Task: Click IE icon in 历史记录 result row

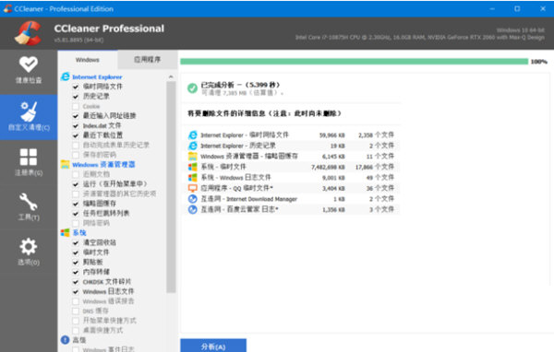Action: click(x=193, y=146)
